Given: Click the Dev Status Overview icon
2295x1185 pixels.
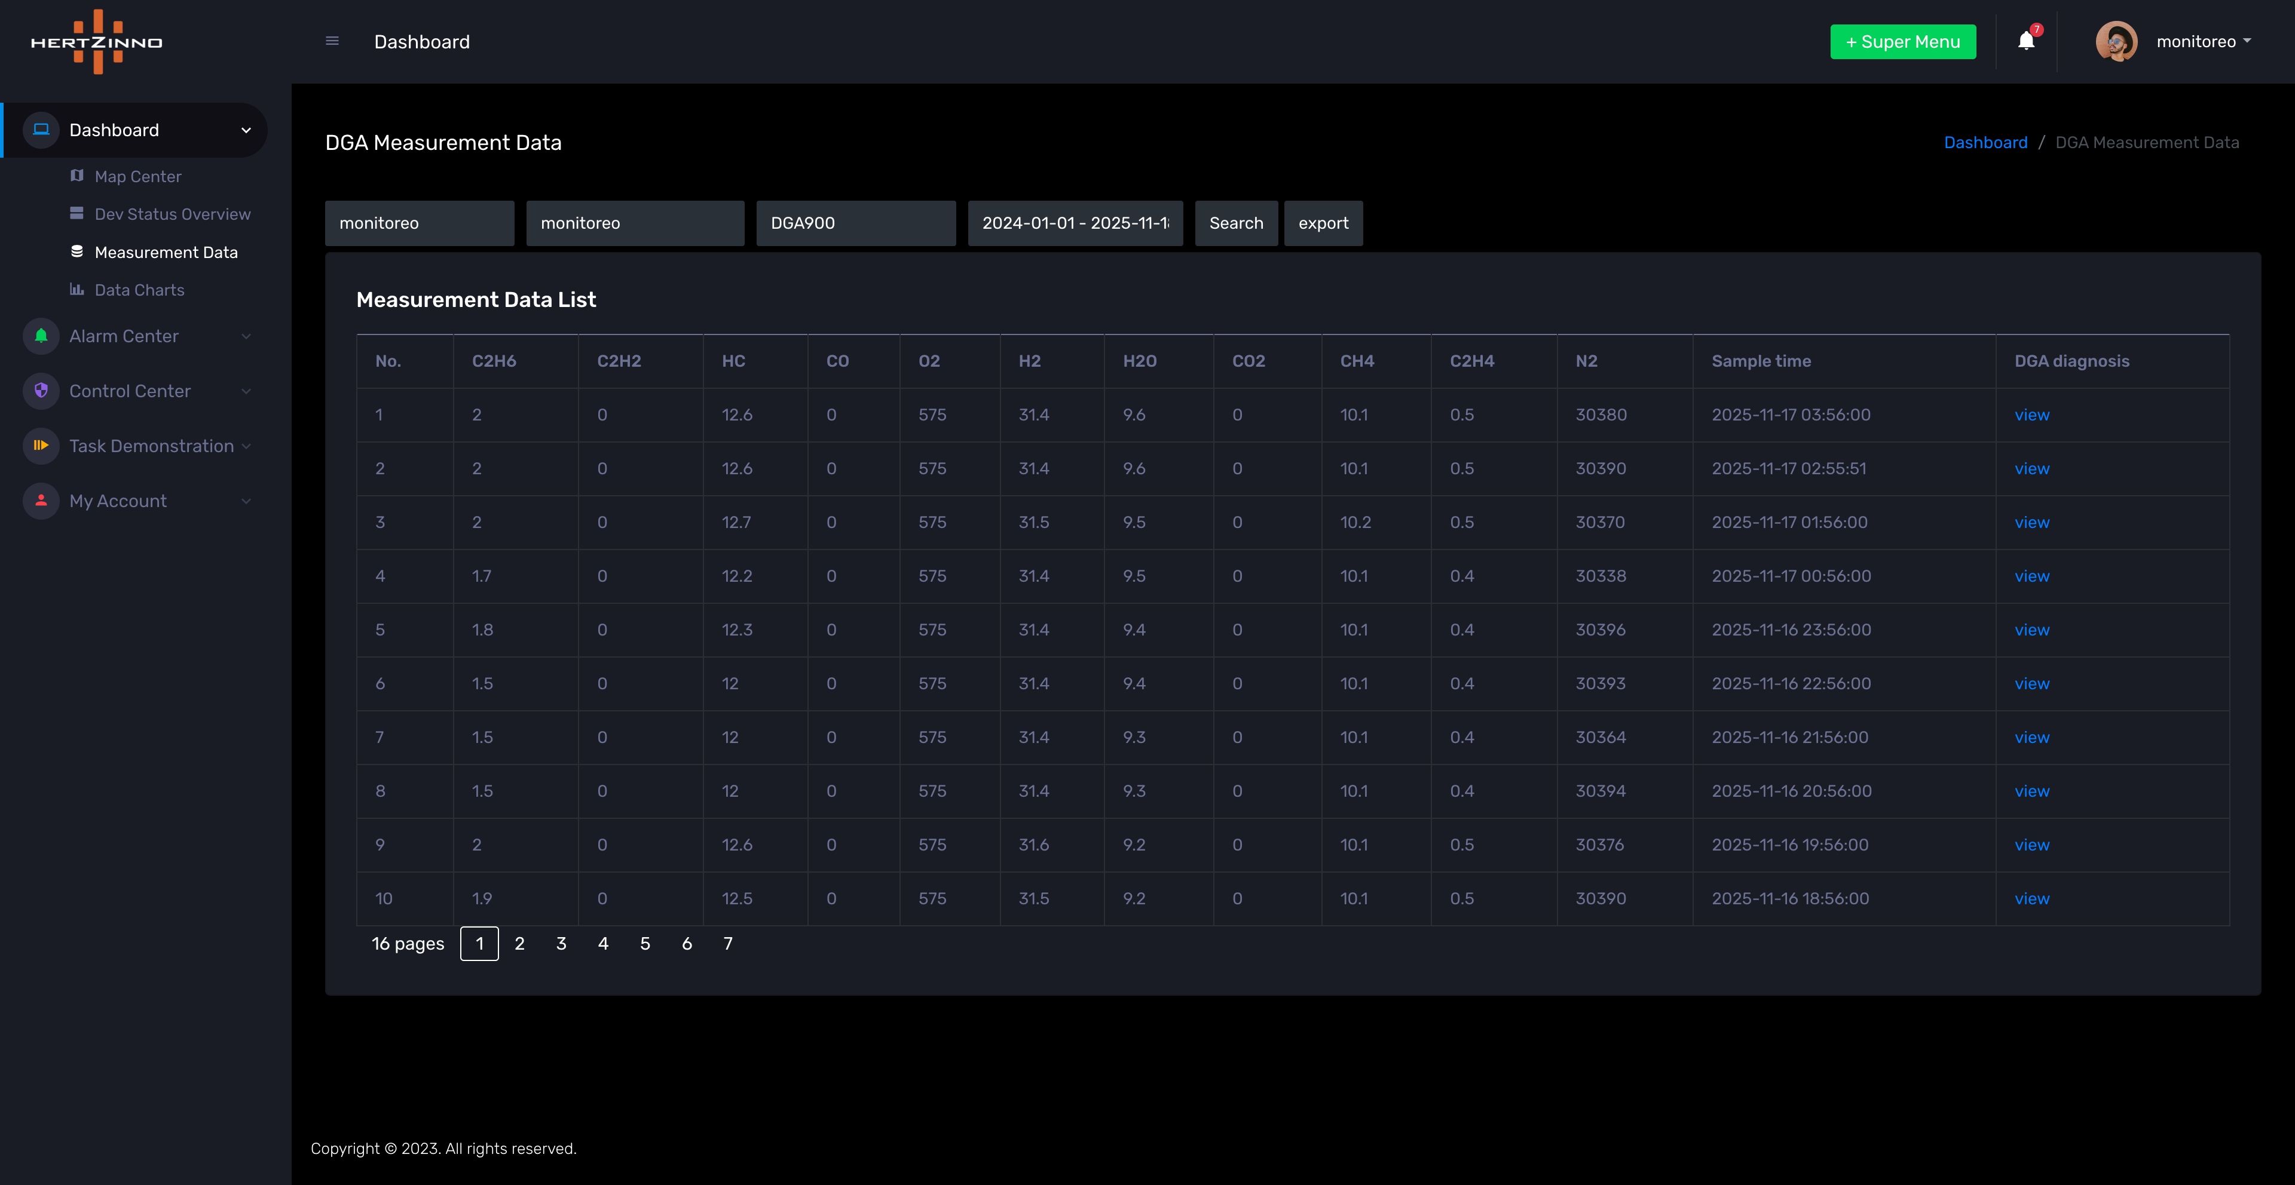Looking at the screenshot, I should (76, 214).
